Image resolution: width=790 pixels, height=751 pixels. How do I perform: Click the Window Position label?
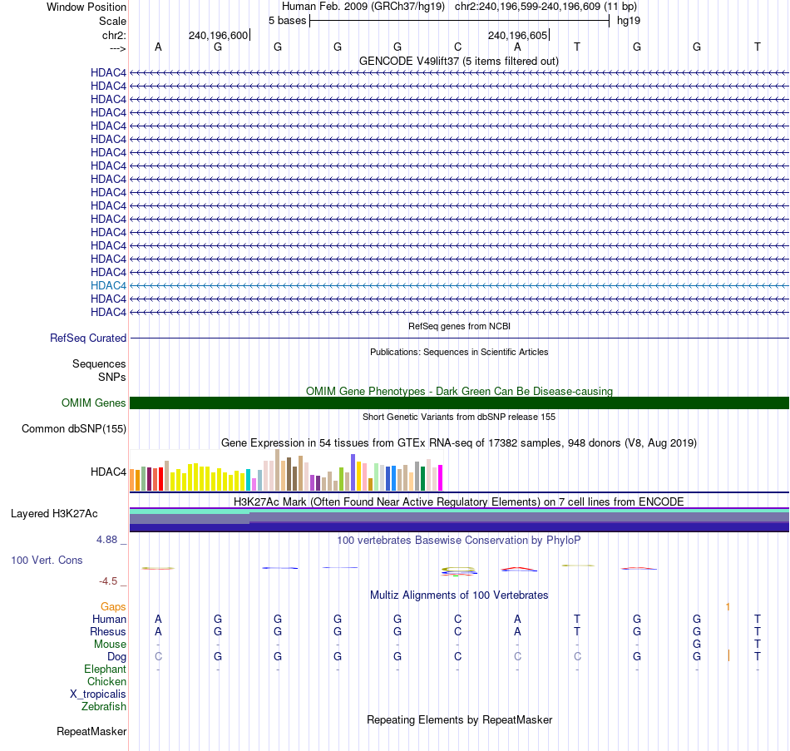coord(86,7)
